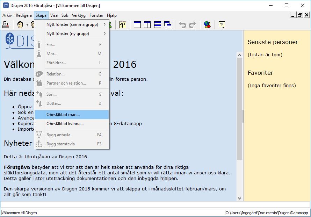The image size is (311, 217).
Task: Open the Fönster menu
Action: [x=96, y=15]
